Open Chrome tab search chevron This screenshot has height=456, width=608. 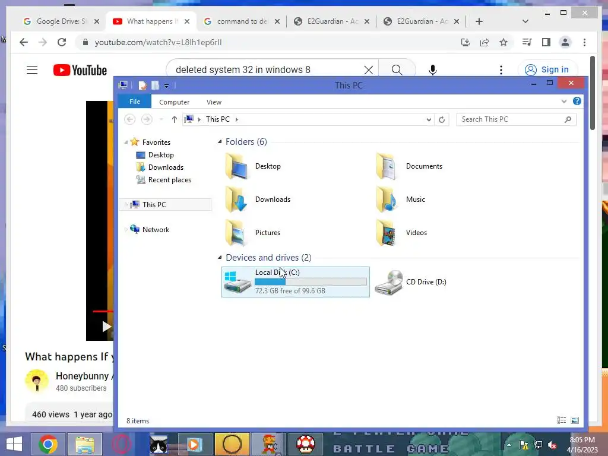(525, 21)
